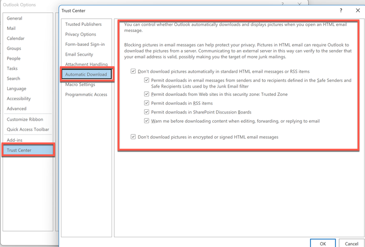Close the Trust Center dialog
365x247 pixels.
coord(358,10)
